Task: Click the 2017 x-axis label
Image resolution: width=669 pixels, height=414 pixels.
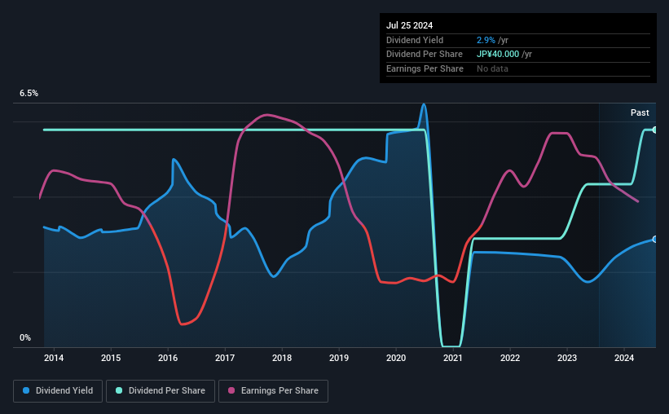Action: point(225,358)
